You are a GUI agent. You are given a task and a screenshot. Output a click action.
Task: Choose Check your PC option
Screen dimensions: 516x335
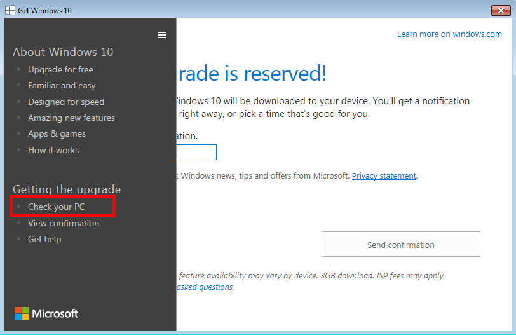pos(57,207)
